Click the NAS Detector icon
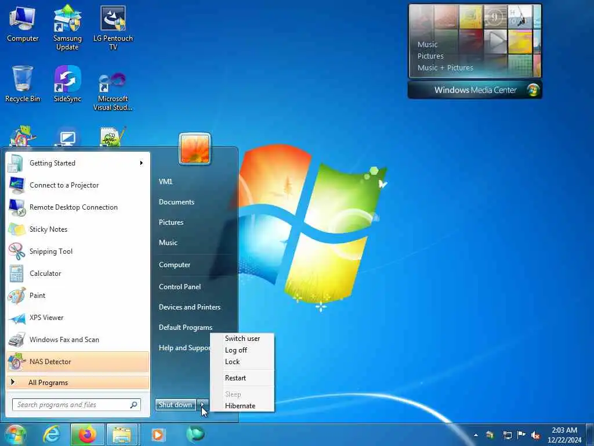Screen dimensions: 594x446 click(17, 362)
